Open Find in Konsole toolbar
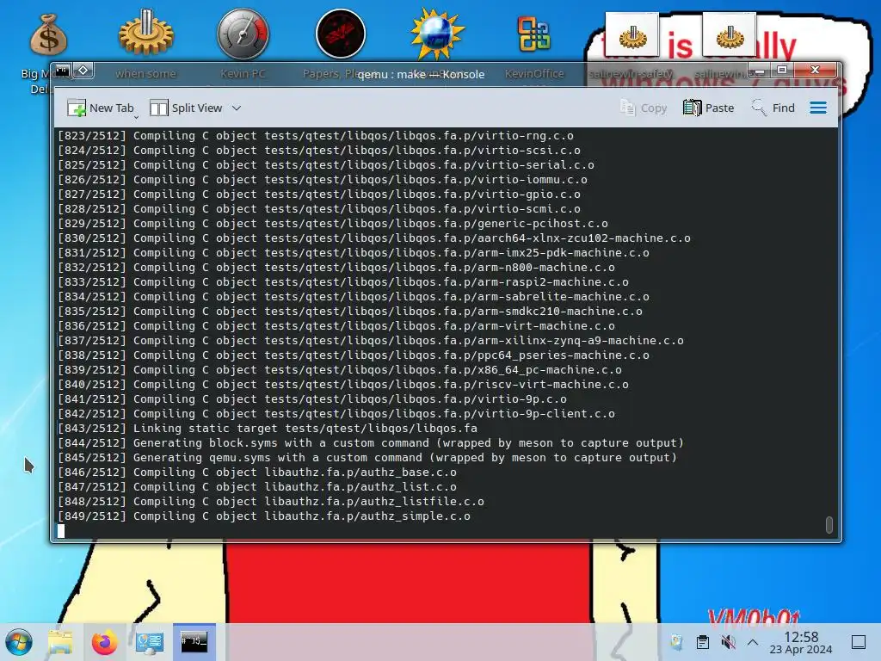 click(773, 108)
